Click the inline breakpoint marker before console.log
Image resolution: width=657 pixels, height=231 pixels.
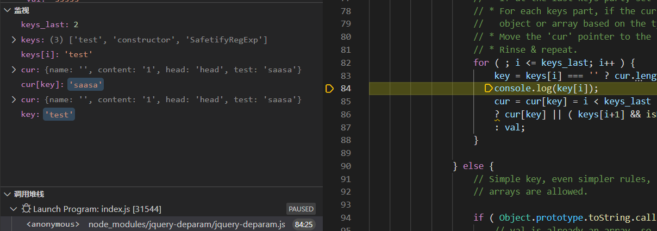(488, 89)
